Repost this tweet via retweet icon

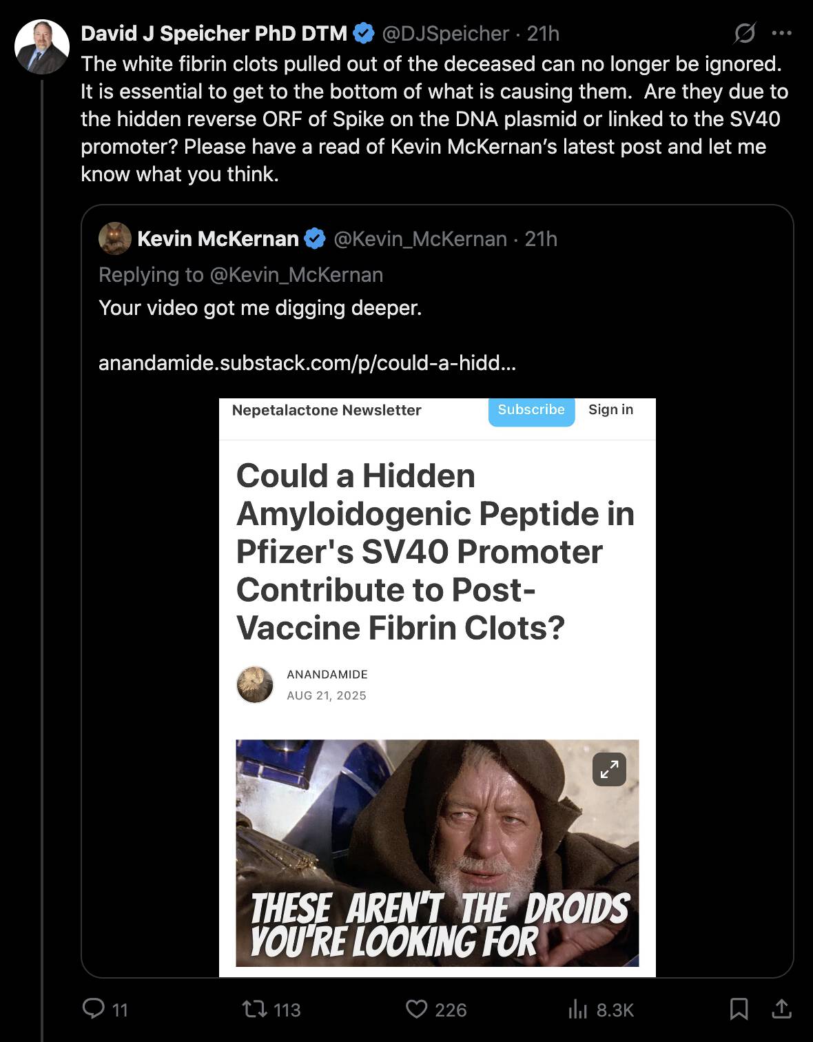click(x=254, y=1010)
